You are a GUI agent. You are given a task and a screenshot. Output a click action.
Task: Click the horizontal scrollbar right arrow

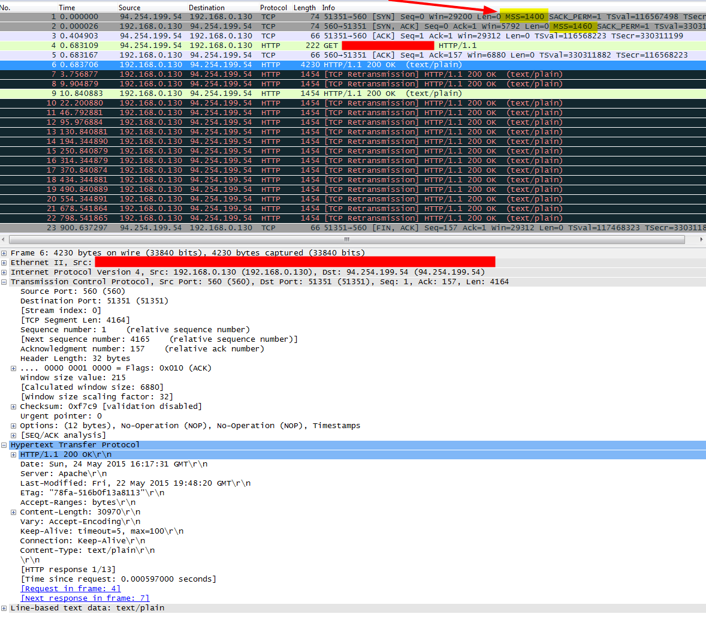[701, 239]
